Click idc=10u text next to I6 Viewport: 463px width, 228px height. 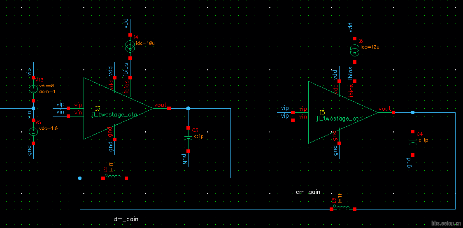pos(370,47)
